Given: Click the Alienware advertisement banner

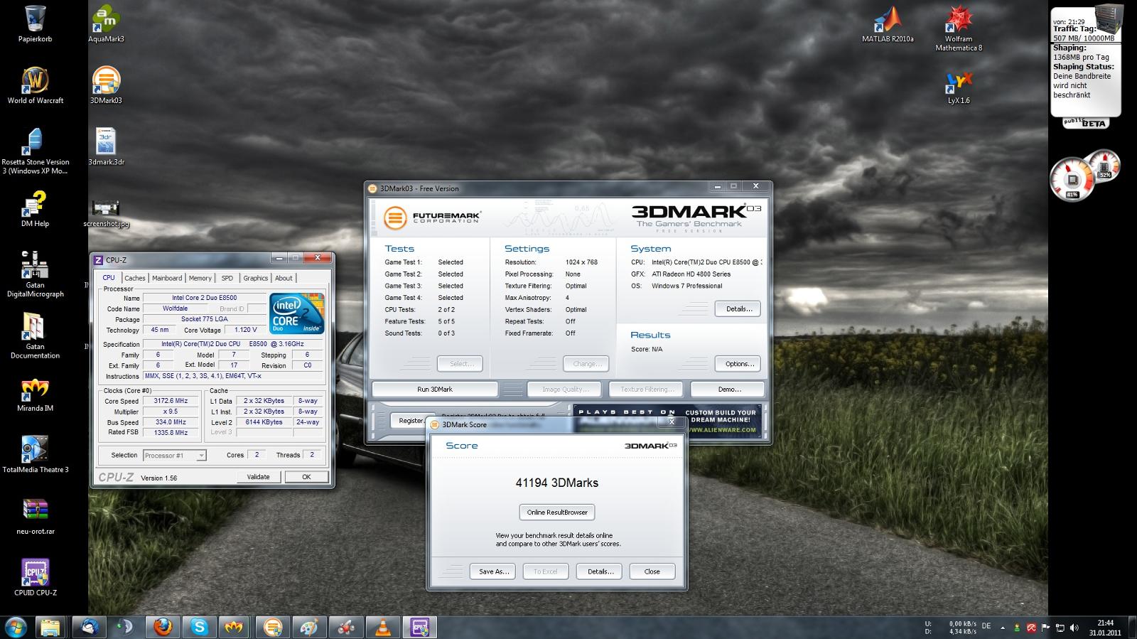Looking at the screenshot, I should pyautogui.click(x=667, y=421).
